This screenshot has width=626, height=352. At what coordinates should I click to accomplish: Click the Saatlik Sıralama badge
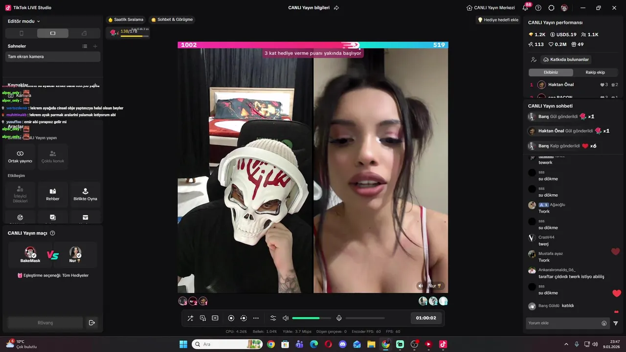point(126,20)
